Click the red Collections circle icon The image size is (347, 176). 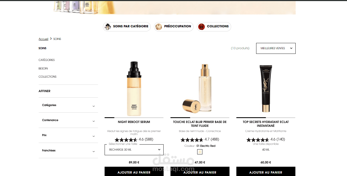tap(202, 27)
